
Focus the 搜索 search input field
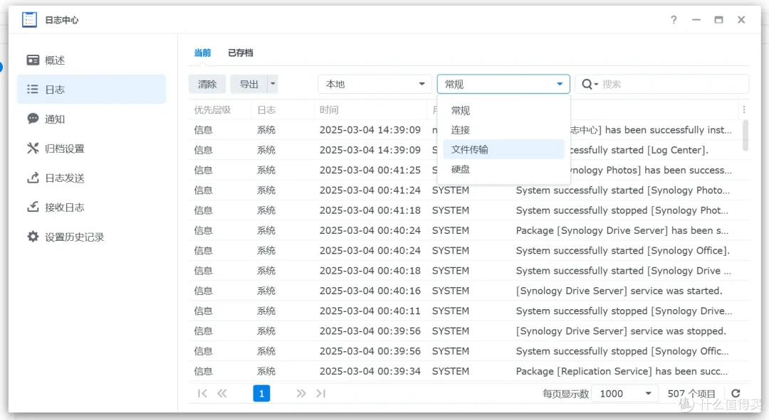[673, 84]
